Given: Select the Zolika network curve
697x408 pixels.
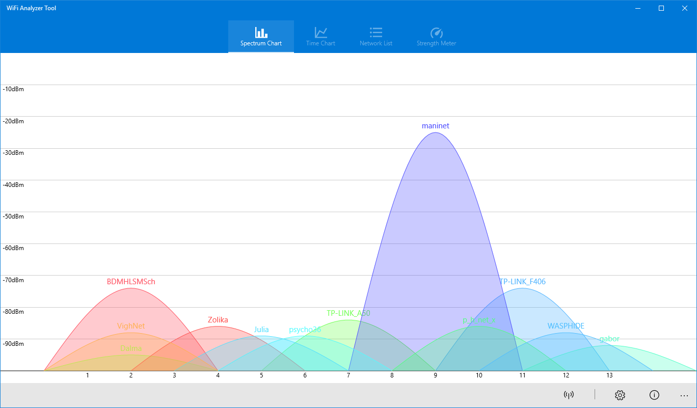Looking at the screenshot, I should click(218, 320).
